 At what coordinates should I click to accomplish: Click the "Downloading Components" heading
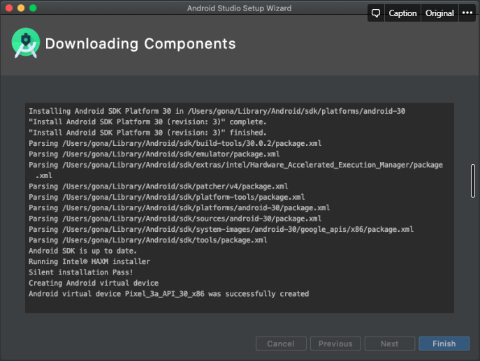[140, 44]
